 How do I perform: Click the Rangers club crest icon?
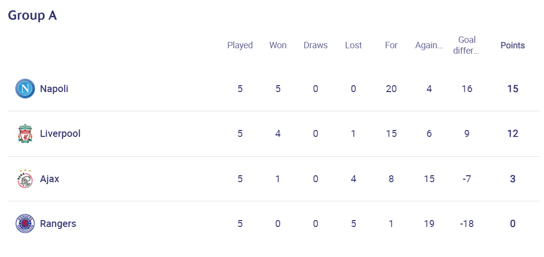coord(25,224)
